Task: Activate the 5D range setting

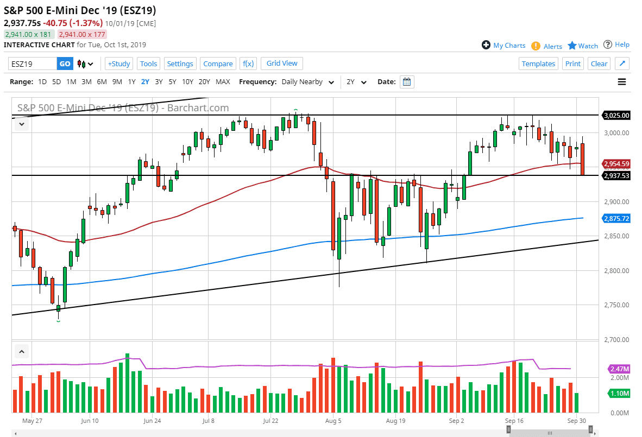Action: tap(56, 81)
